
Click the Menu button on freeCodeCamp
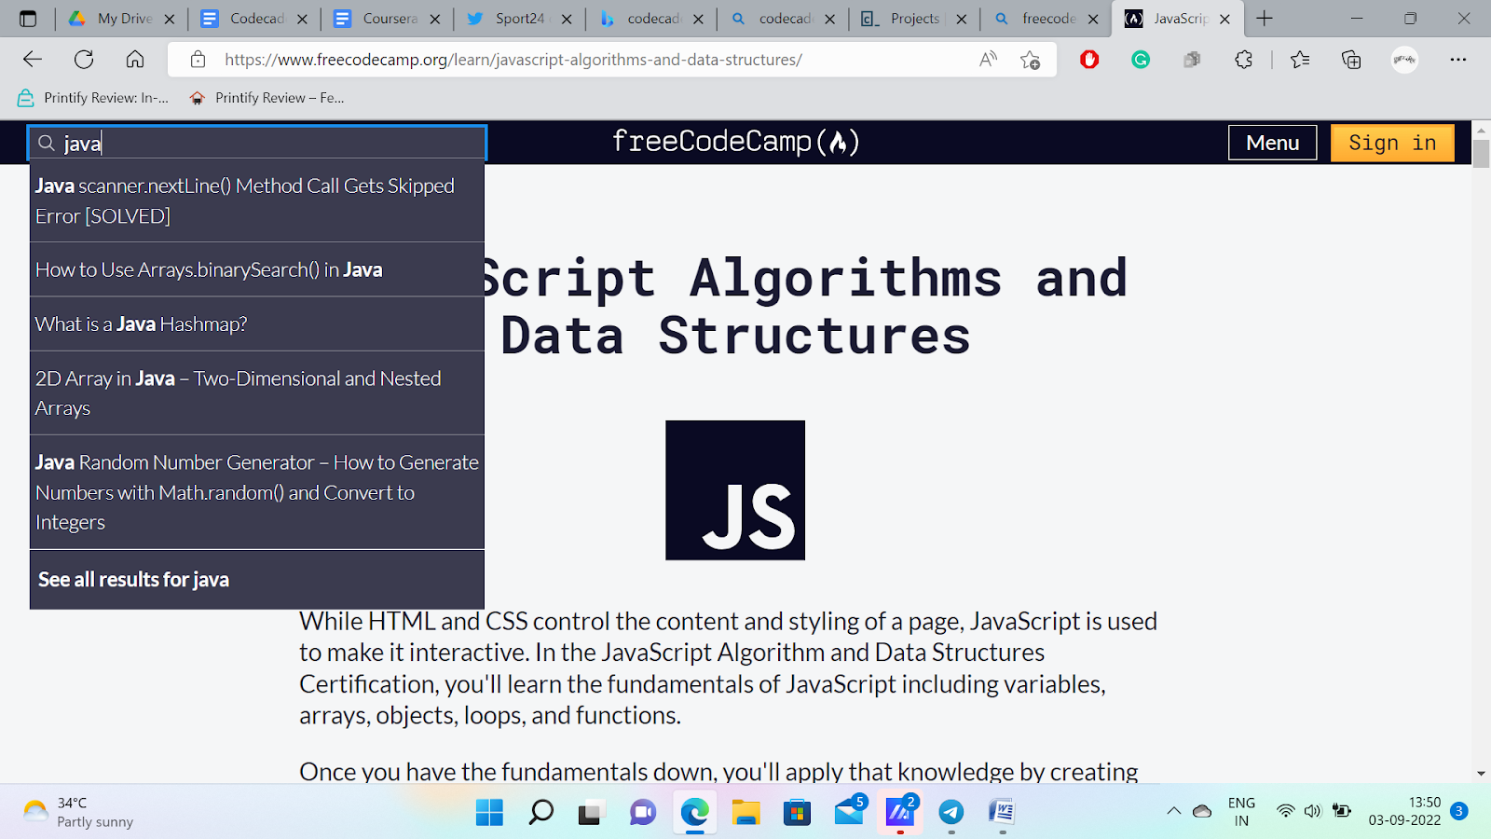[x=1272, y=143]
